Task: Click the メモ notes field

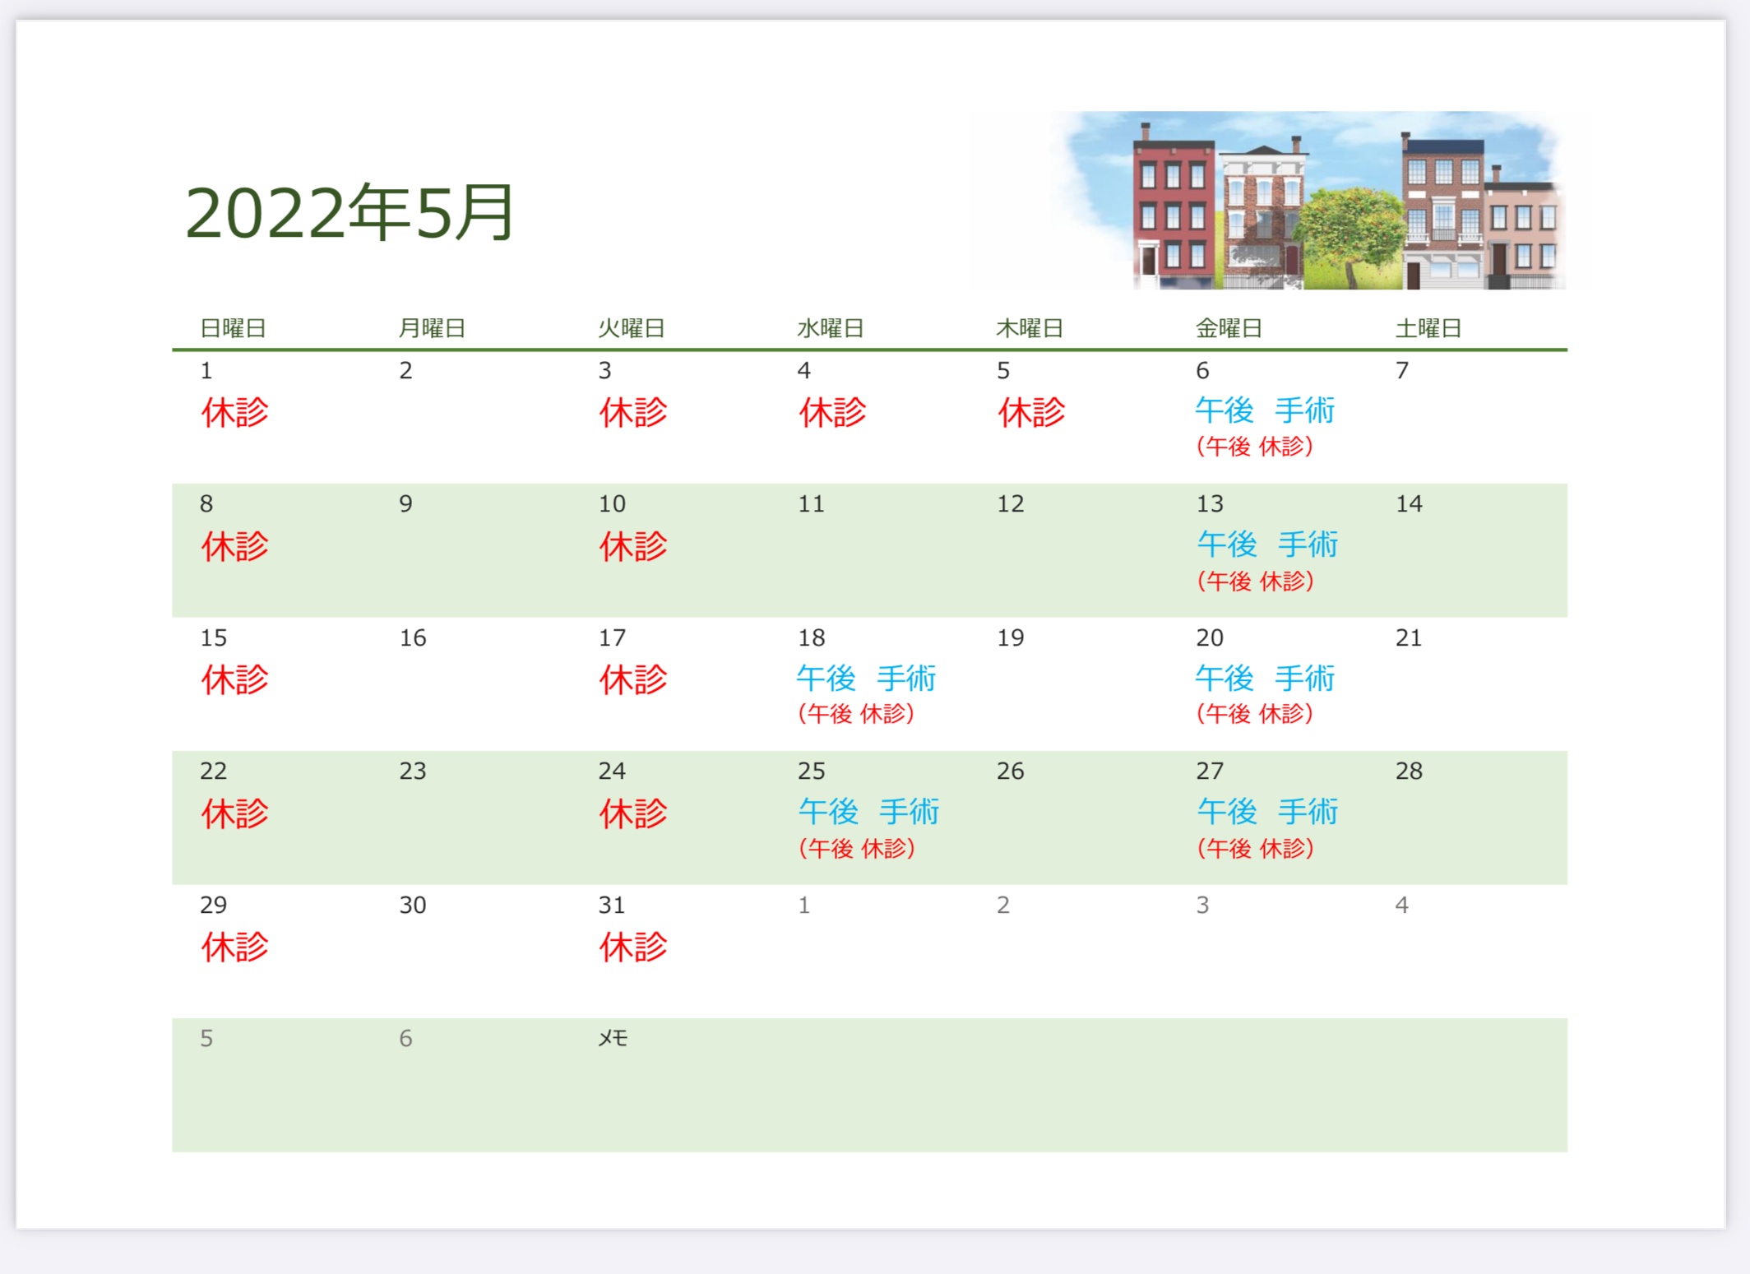Action: [x=613, y=1039]
